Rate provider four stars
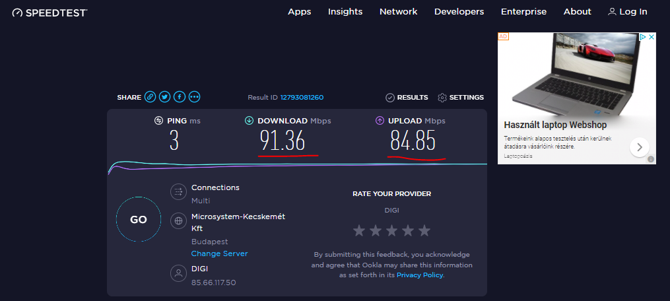Screen dimensions: 670x301 [408, 231]
